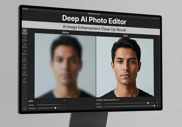This screenshot has height=127, width=182.
Task: Select the blurred Before portrait image
Action: pyautogui.click(x=65, y=66)
